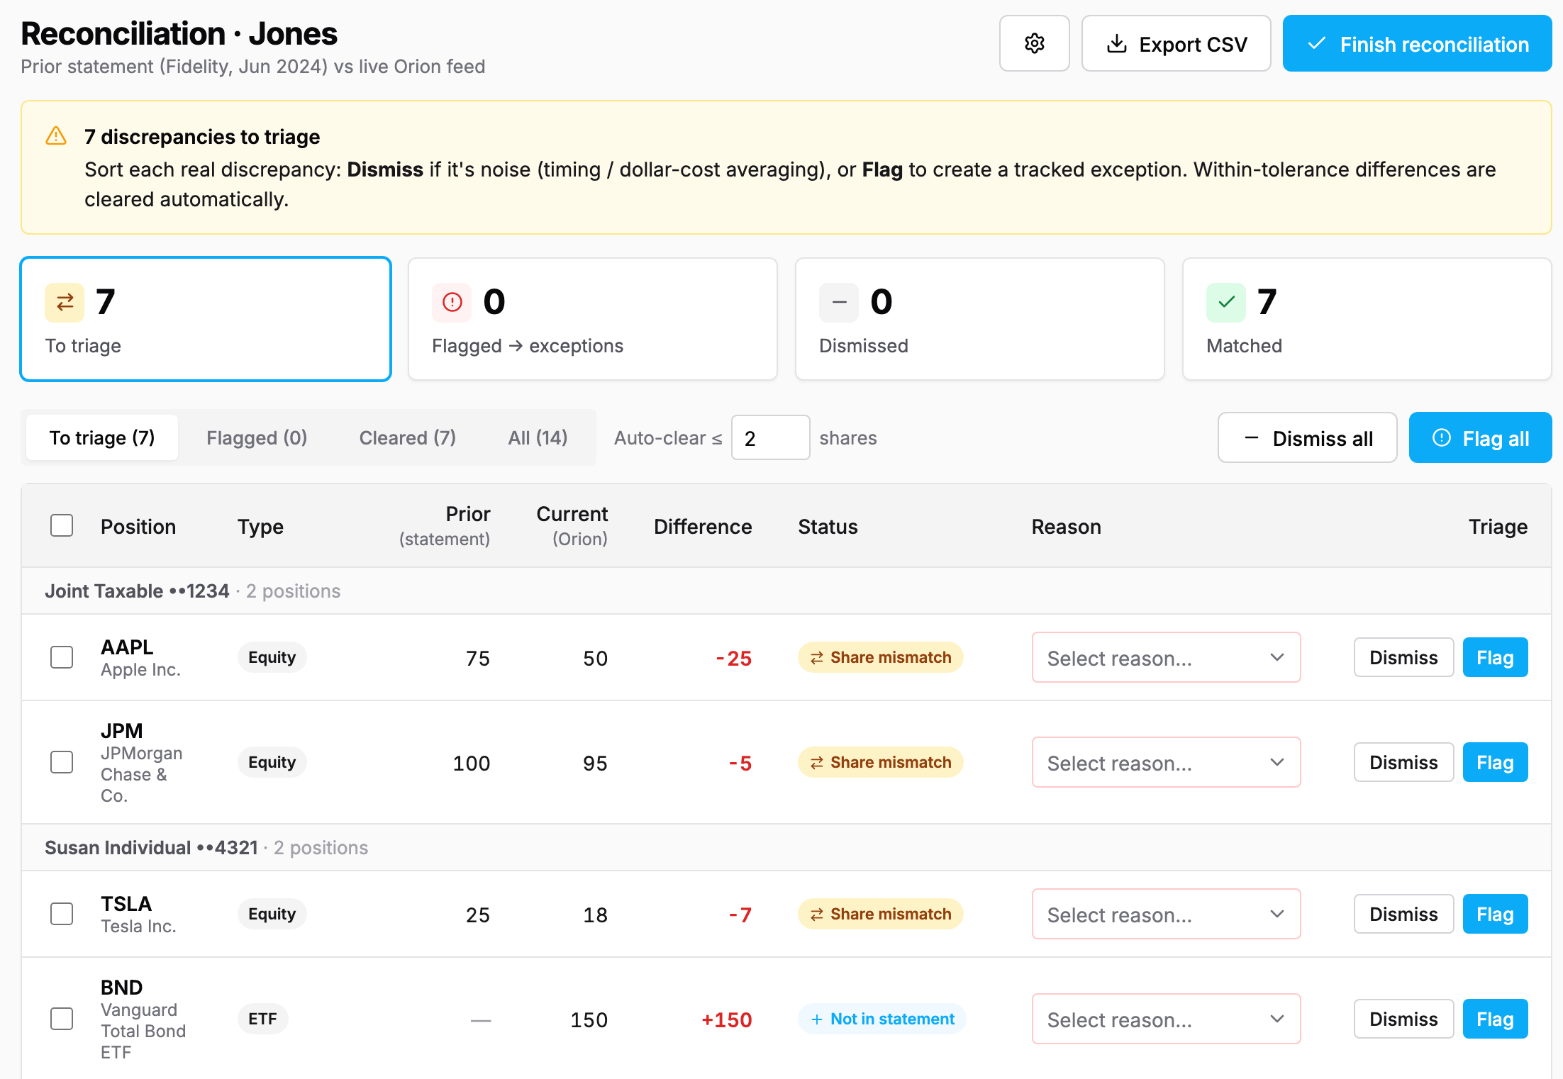Viewport: 1563px width, 1079px height.
Task: Click the To triage swap-arrows icon
Action: point(65,303)
